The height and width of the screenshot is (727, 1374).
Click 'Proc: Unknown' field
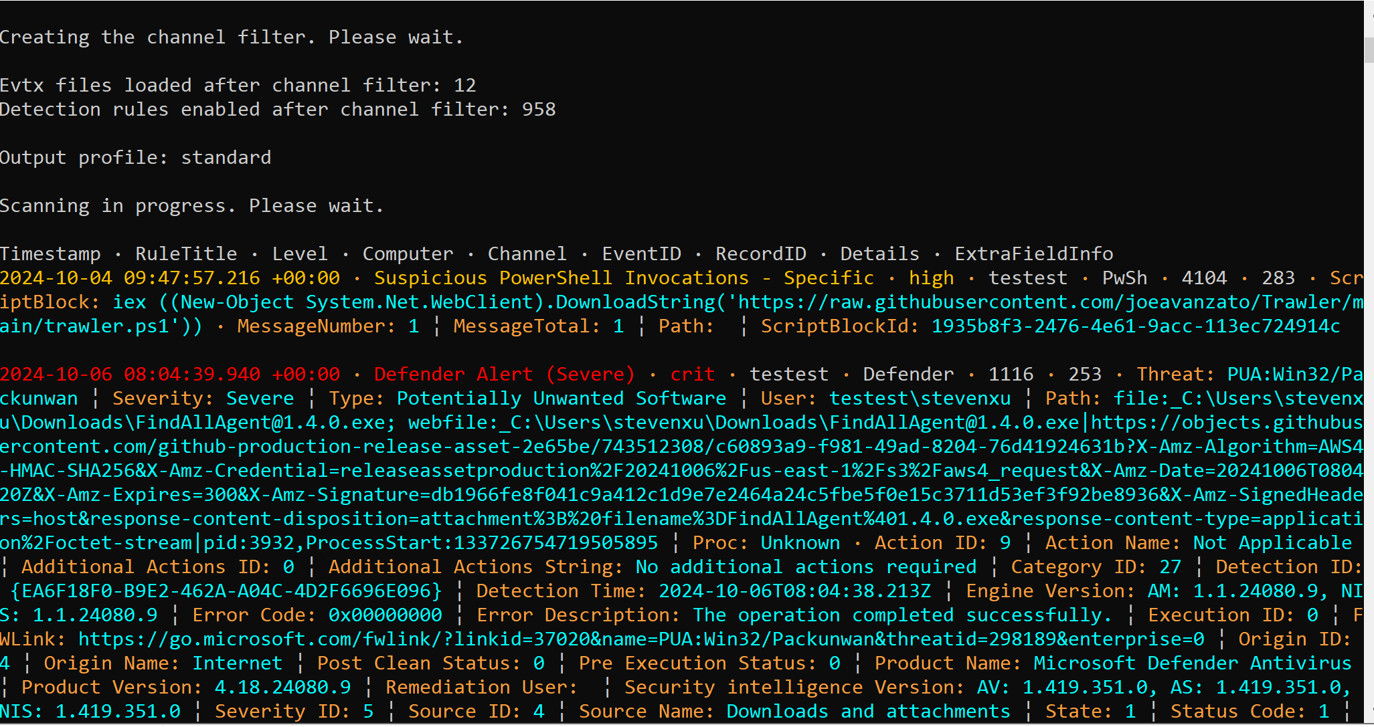(766, 543)
